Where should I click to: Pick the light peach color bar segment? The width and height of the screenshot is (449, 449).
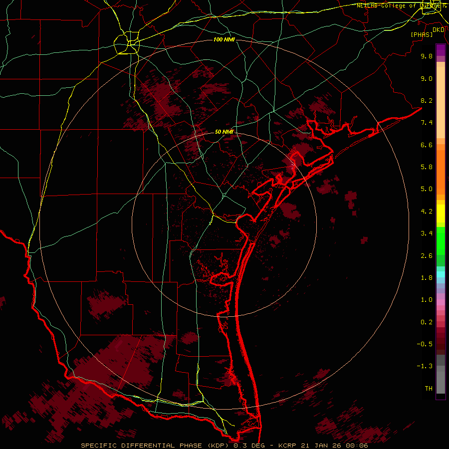(441, 102)
